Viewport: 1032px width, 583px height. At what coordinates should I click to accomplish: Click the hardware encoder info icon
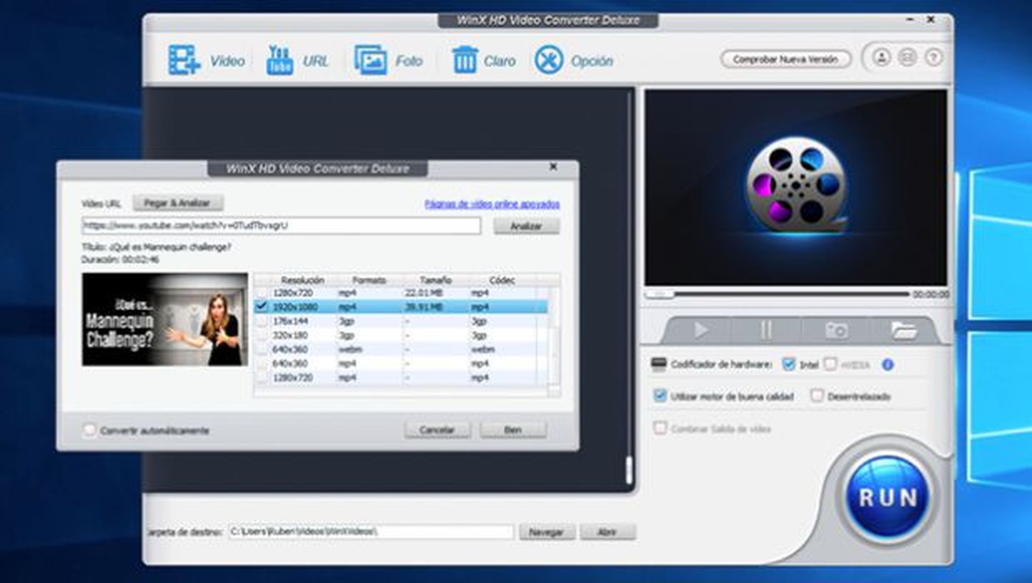[x=888, y=364]
